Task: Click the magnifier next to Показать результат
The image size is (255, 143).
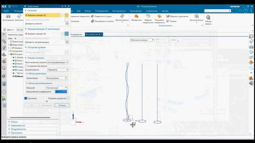Action: 68,98
